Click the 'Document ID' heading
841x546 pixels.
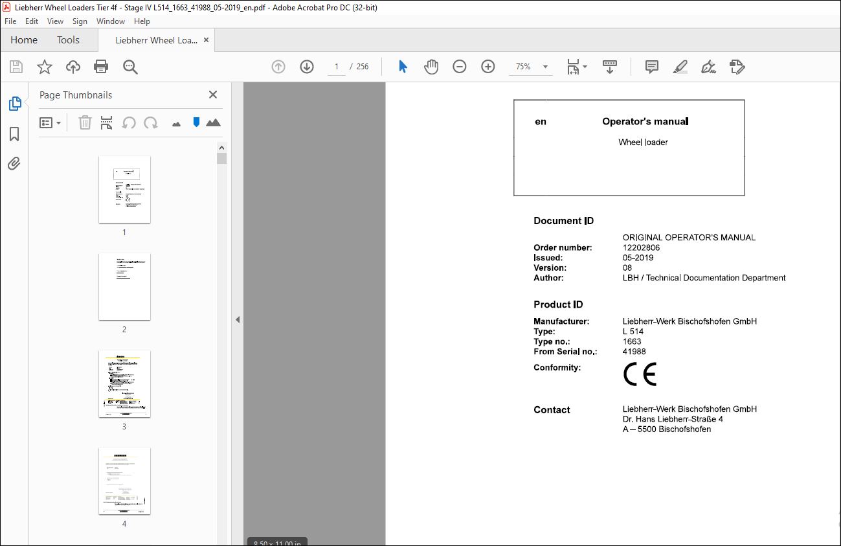564,221
